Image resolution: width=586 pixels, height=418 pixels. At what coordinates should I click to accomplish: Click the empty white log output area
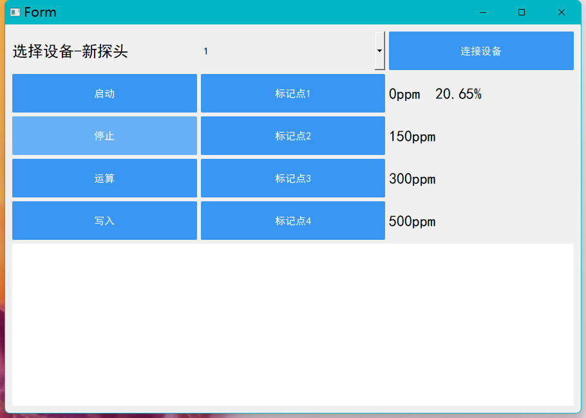point(292,324)
